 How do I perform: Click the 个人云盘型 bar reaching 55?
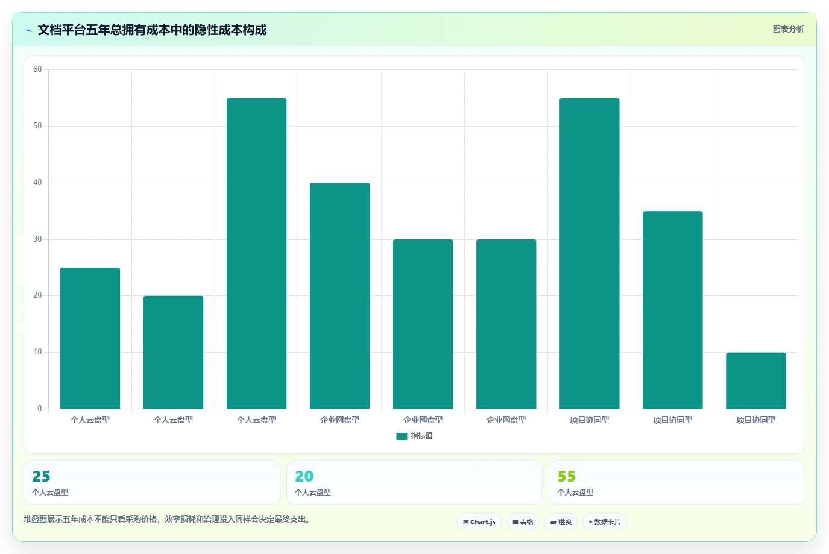(256, 253)
